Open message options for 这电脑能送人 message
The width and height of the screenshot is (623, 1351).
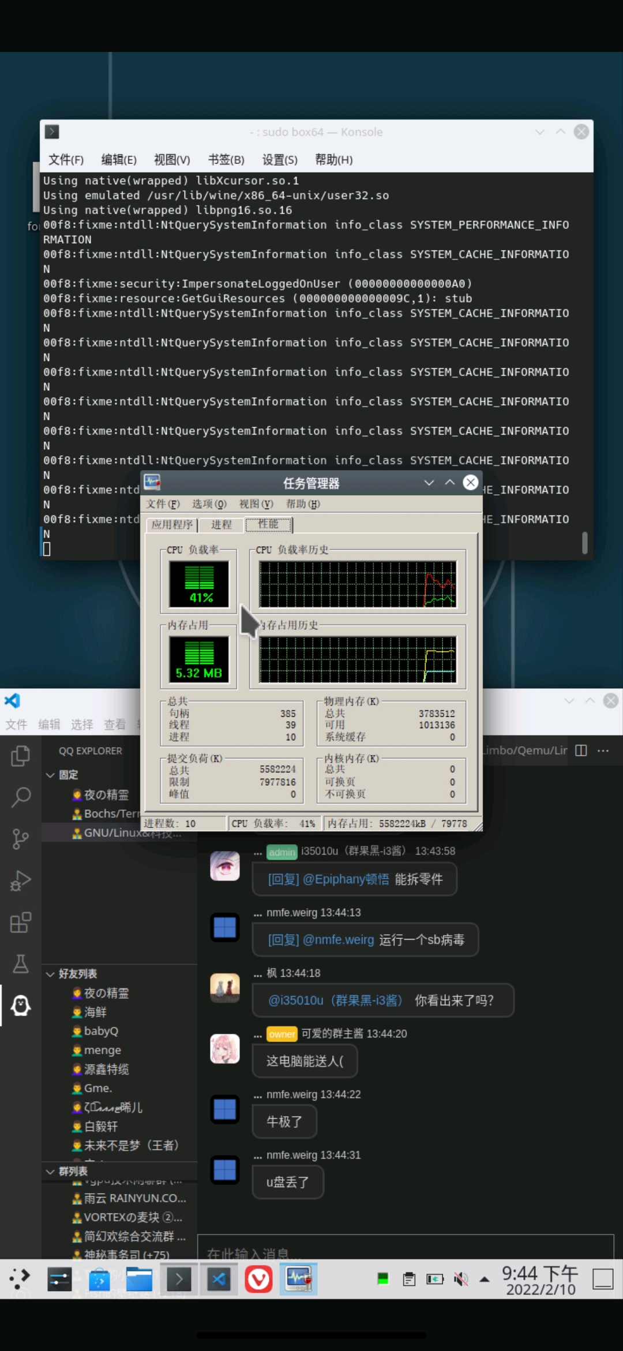(258, 1034)
